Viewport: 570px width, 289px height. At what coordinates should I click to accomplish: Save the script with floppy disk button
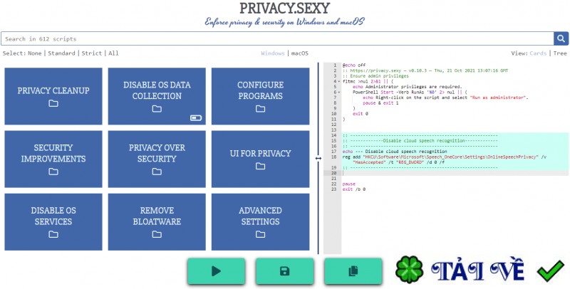[x=284, y=270]
